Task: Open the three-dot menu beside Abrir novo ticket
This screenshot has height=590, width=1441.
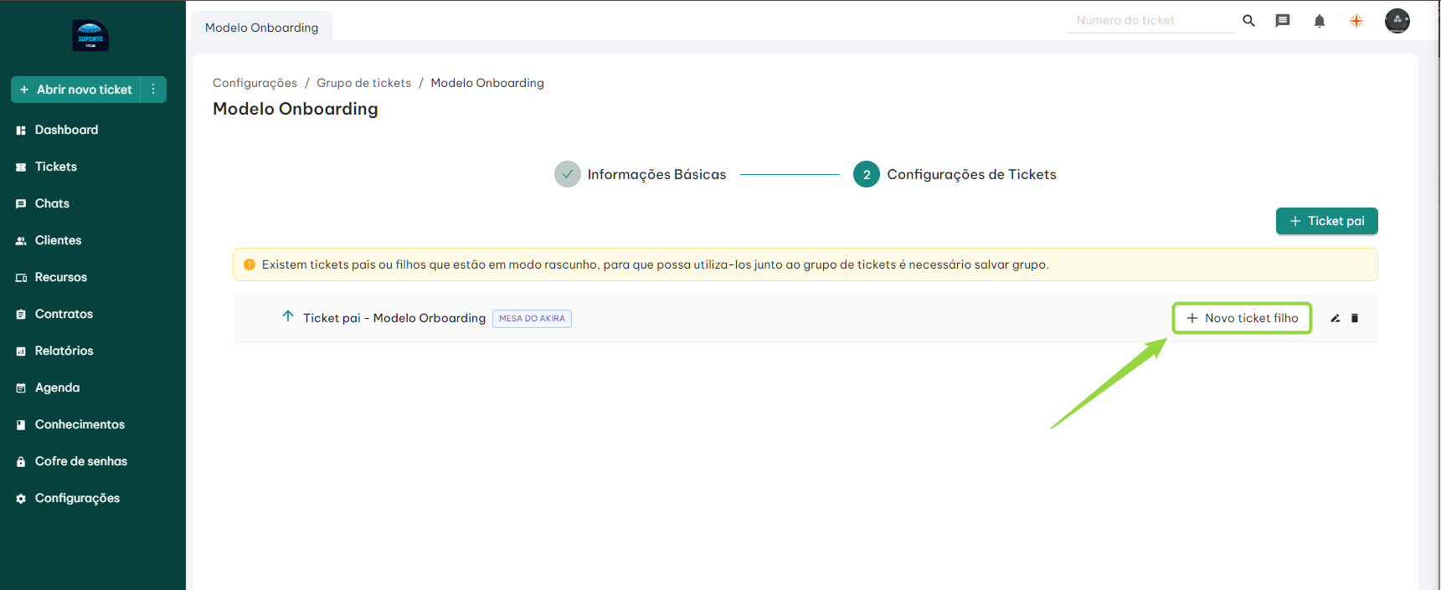Action: click(153, 90)
